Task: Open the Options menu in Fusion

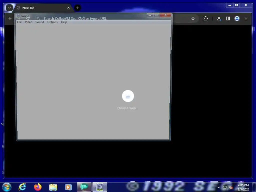Action: (x=52, y=22)
